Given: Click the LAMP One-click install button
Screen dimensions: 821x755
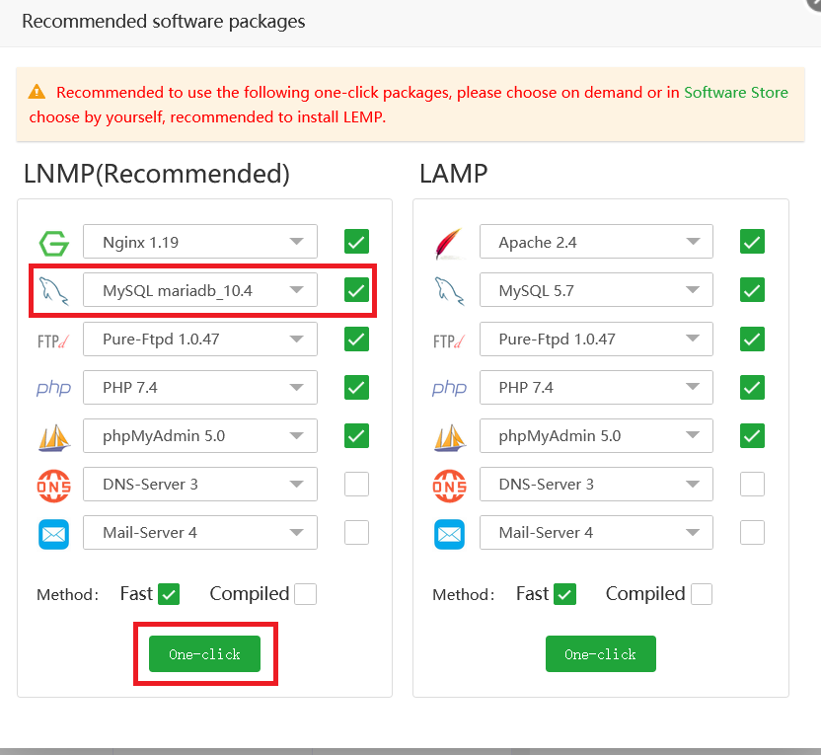Looking at the screenshot, I should [601, 653].
